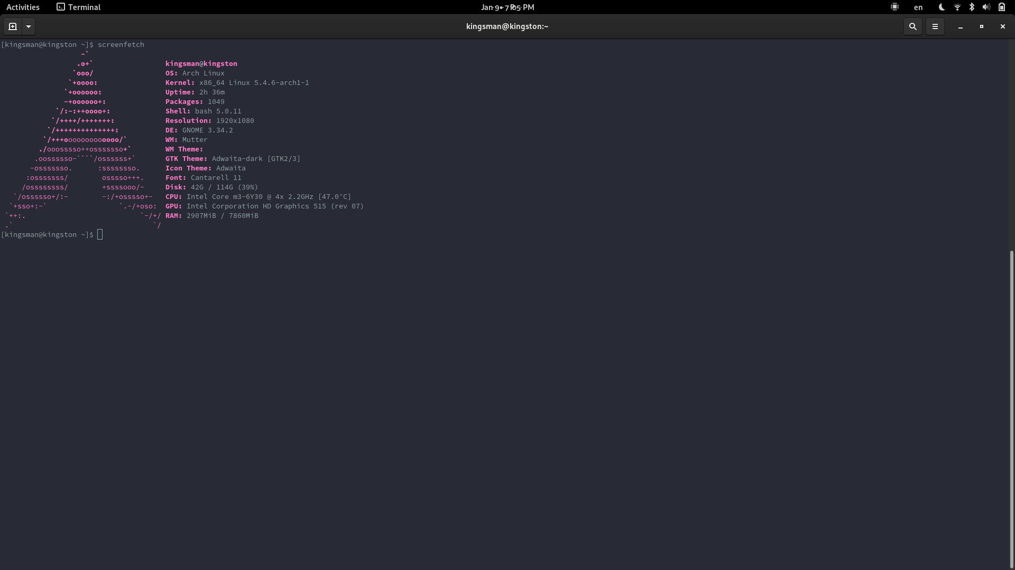Click the 'GTK Theme: Adwaita-dark' line
This screenshot has width=1015, height=570.
[x=233, y=159]
